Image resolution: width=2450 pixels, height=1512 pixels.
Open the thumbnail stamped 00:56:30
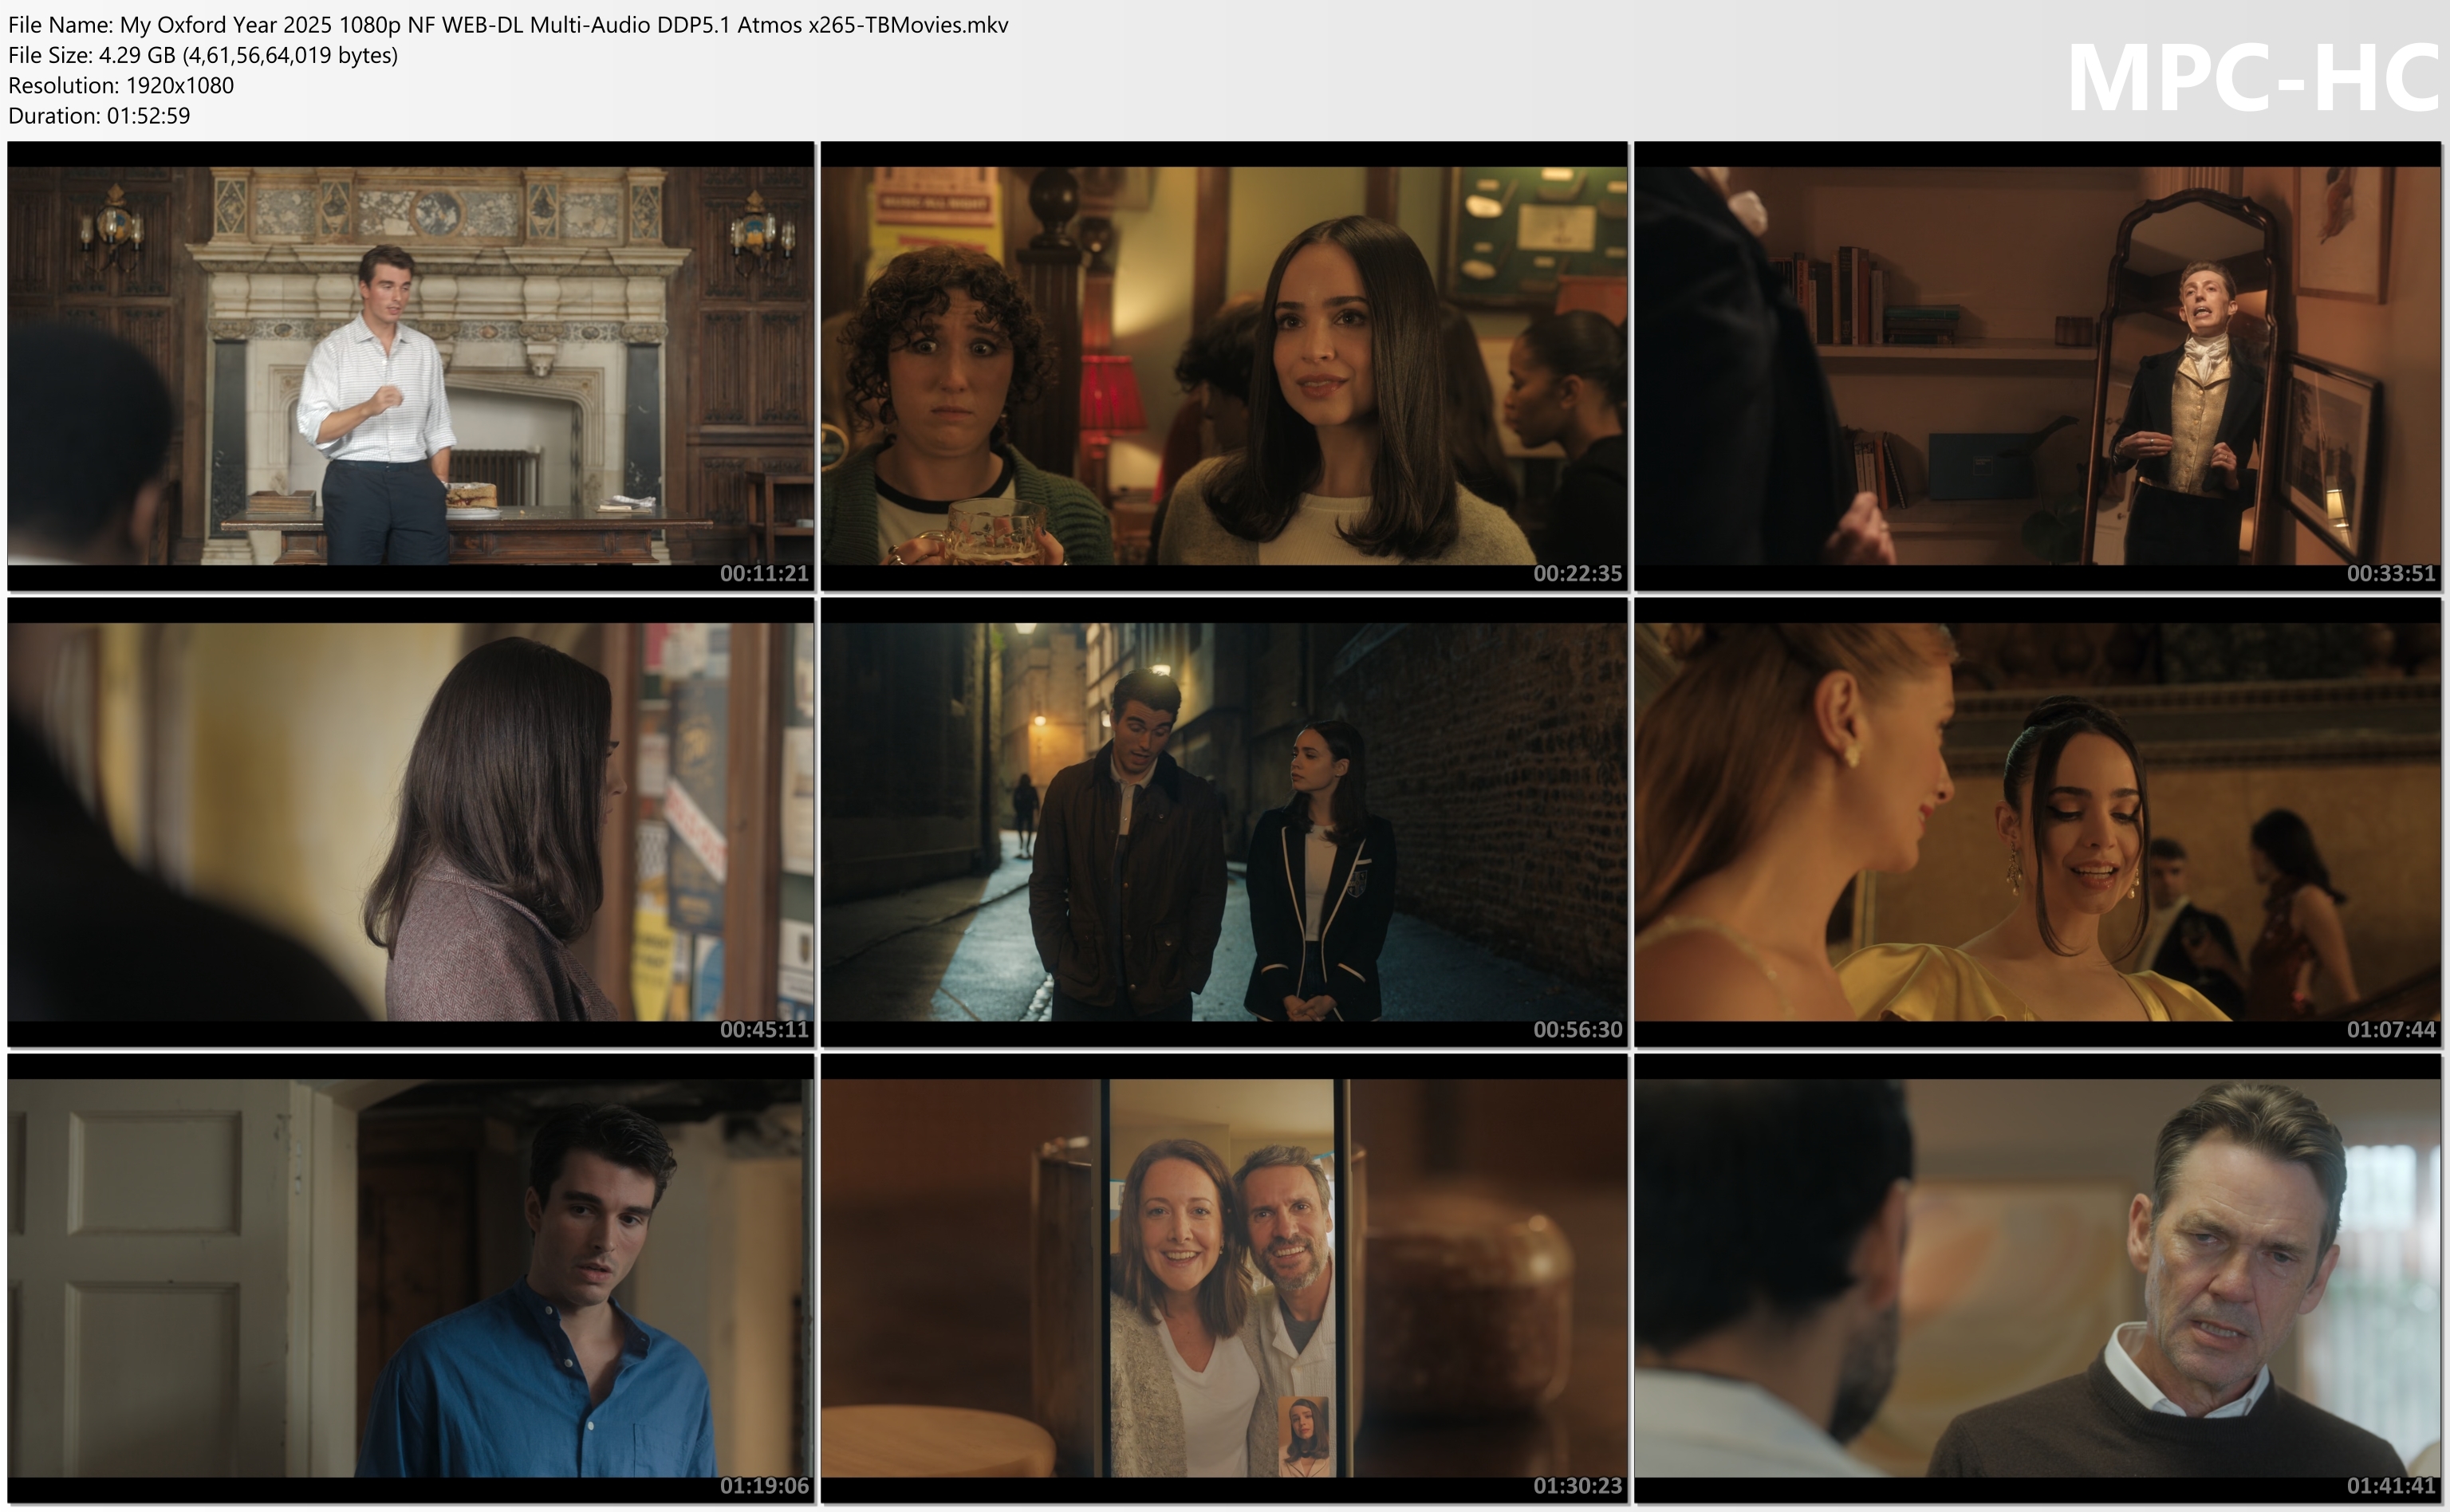[x=1224, y=822]
